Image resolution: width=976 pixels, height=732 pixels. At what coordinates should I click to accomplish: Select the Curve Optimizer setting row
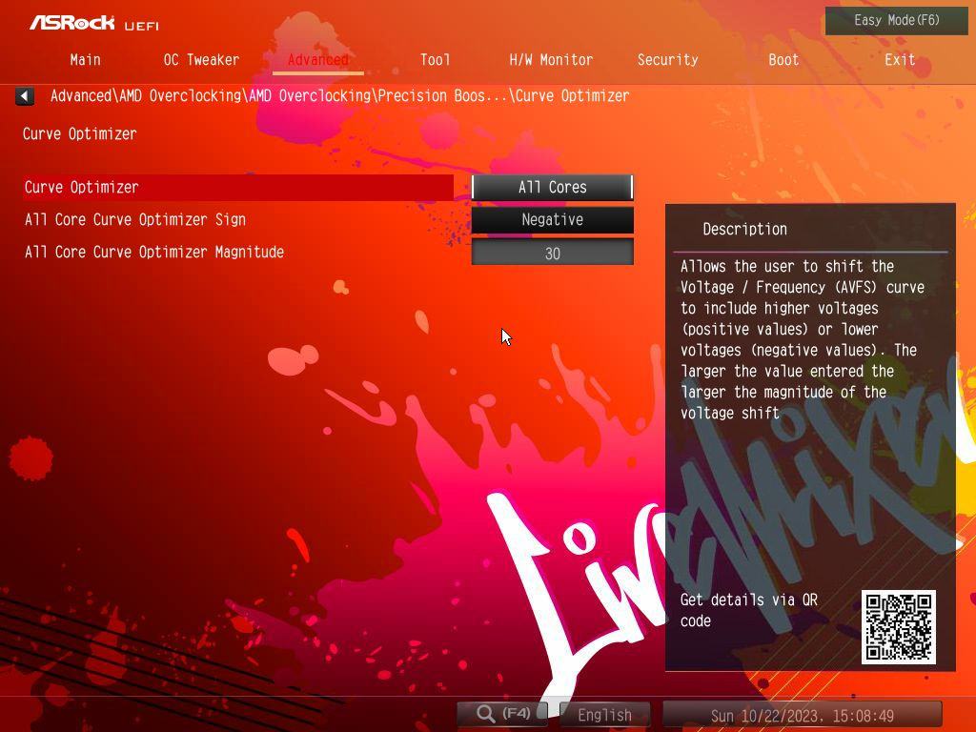(237, 188)
